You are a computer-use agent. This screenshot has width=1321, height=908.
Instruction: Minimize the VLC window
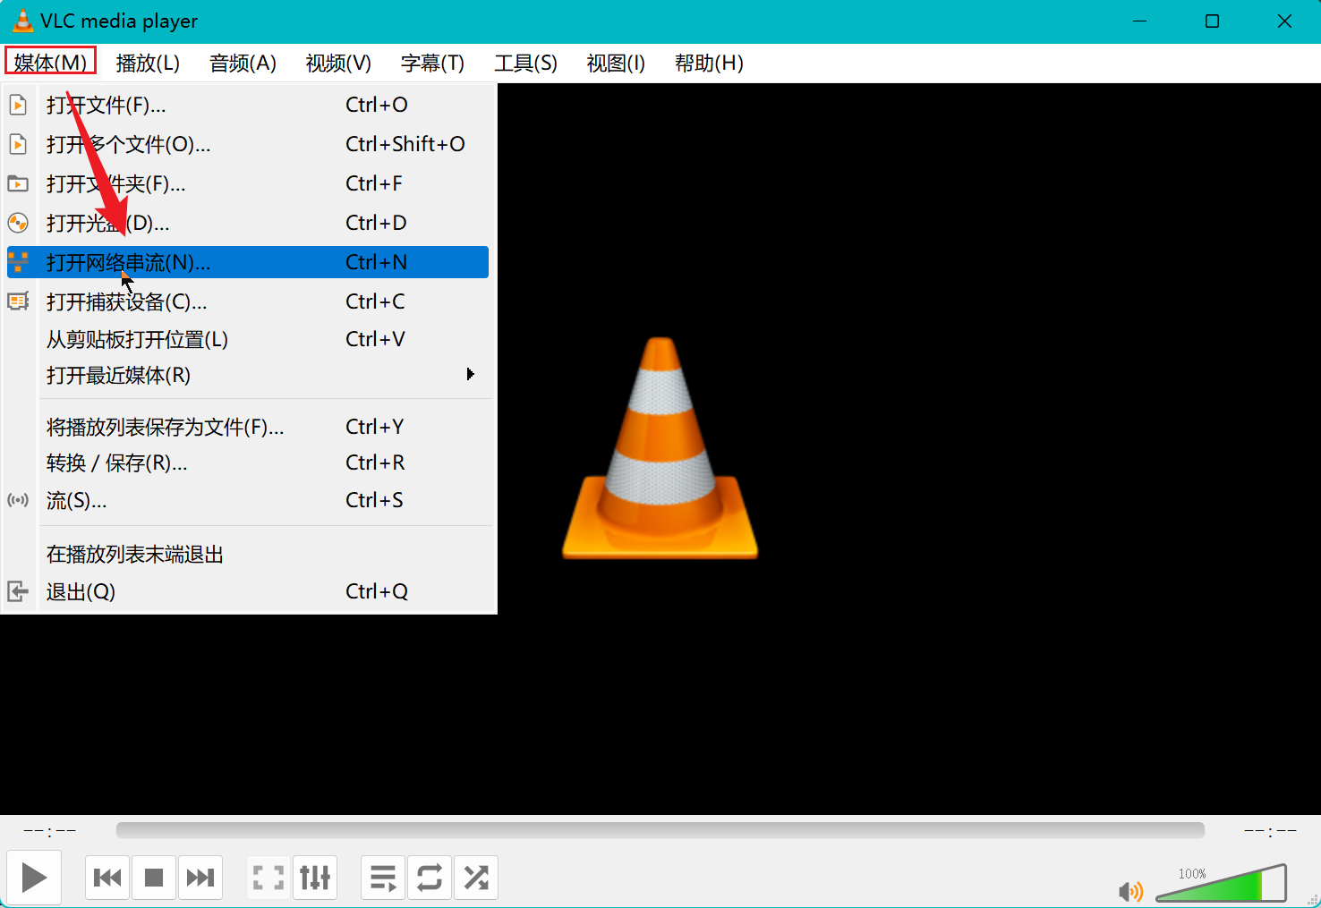point(1139,21)
